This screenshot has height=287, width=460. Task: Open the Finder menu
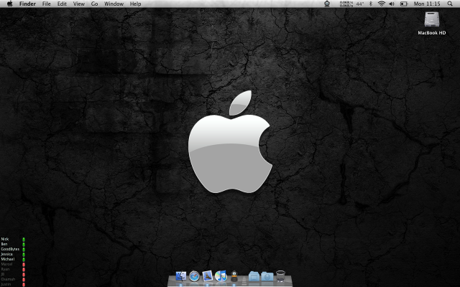tap(27, 4)
